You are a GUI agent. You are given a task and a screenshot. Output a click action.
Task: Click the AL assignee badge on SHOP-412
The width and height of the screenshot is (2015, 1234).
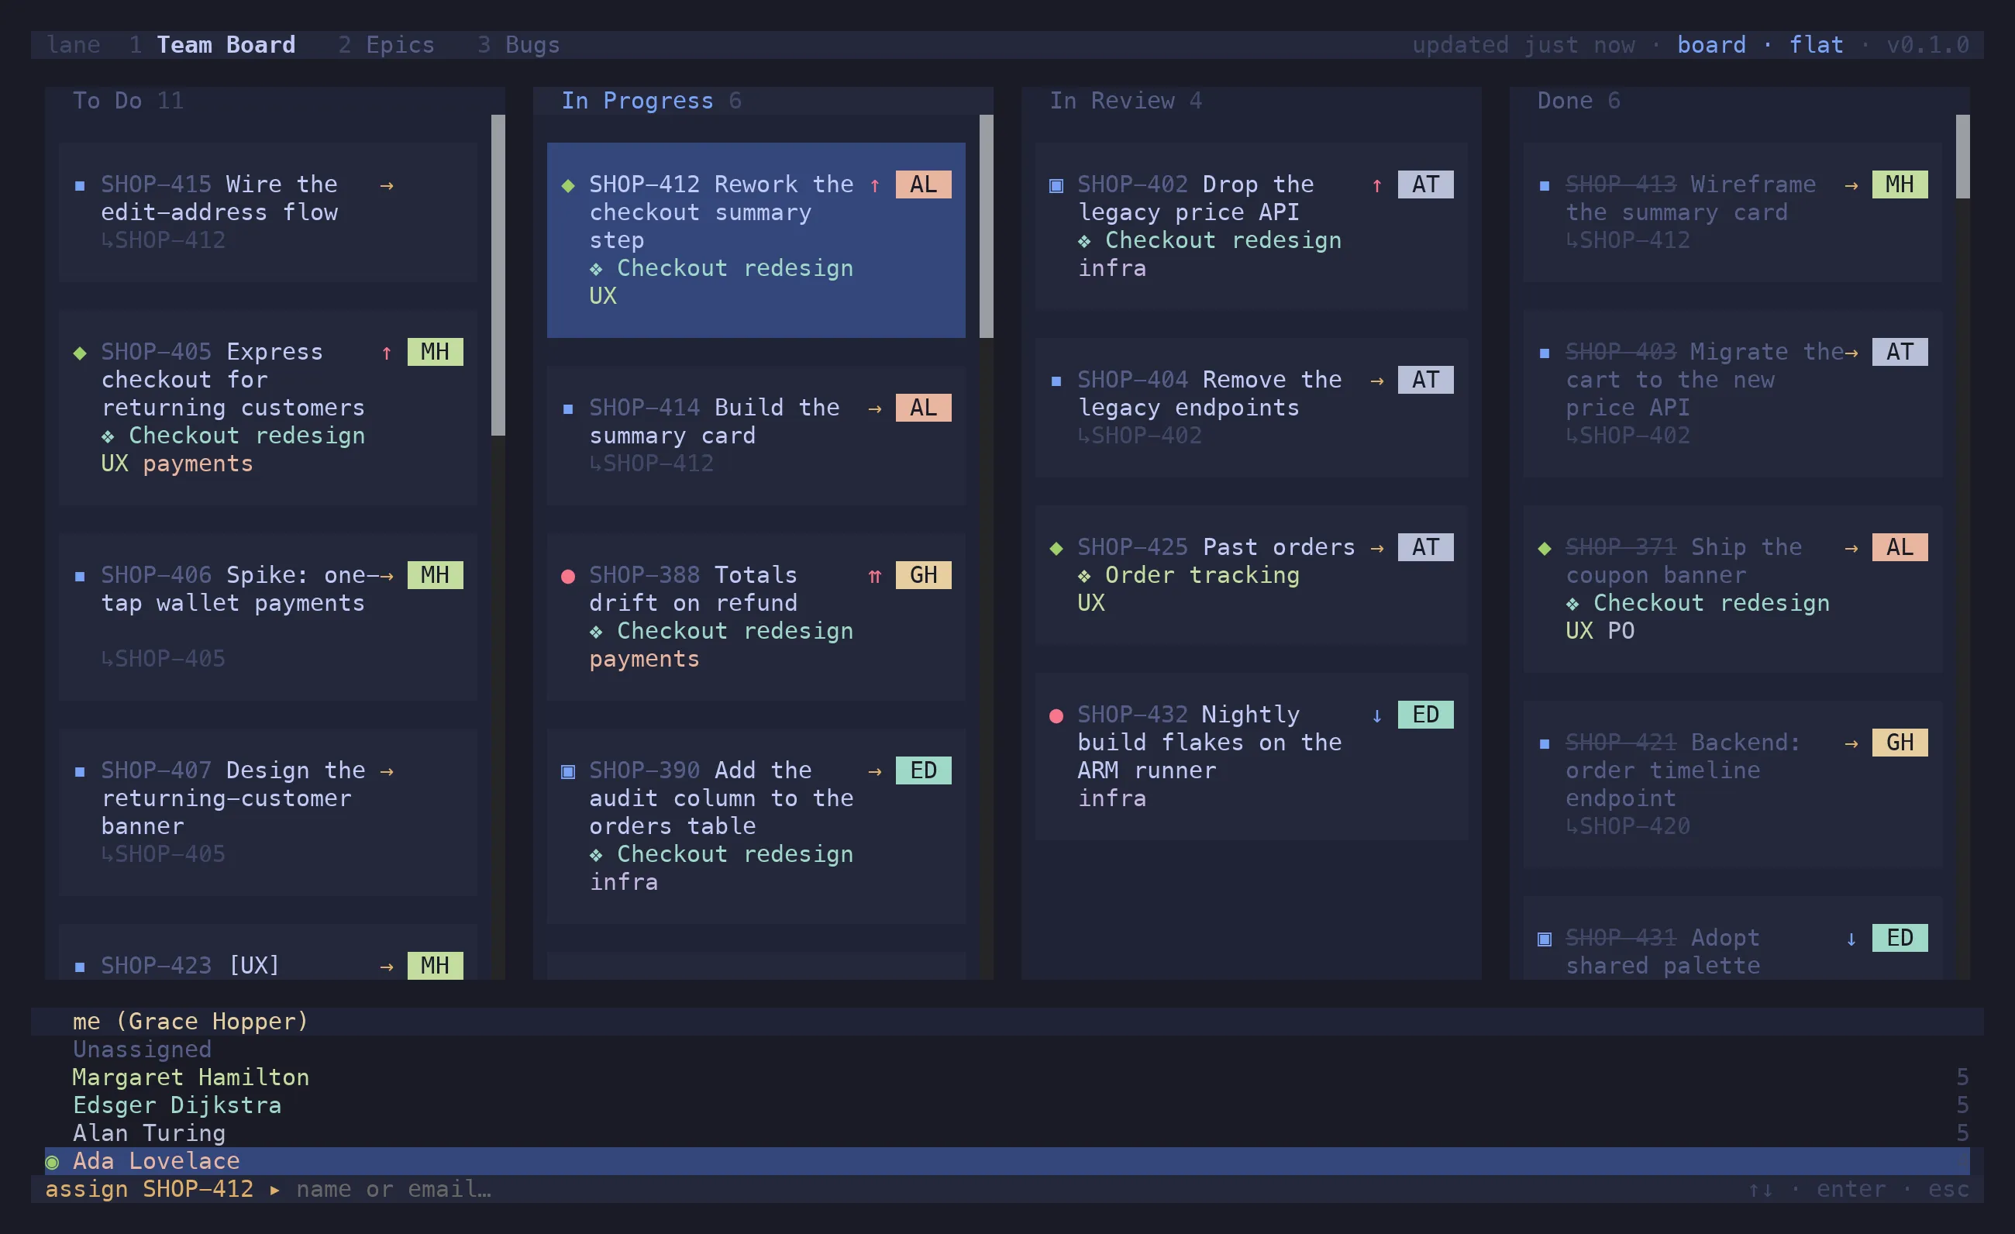click(x=923, y=184)
